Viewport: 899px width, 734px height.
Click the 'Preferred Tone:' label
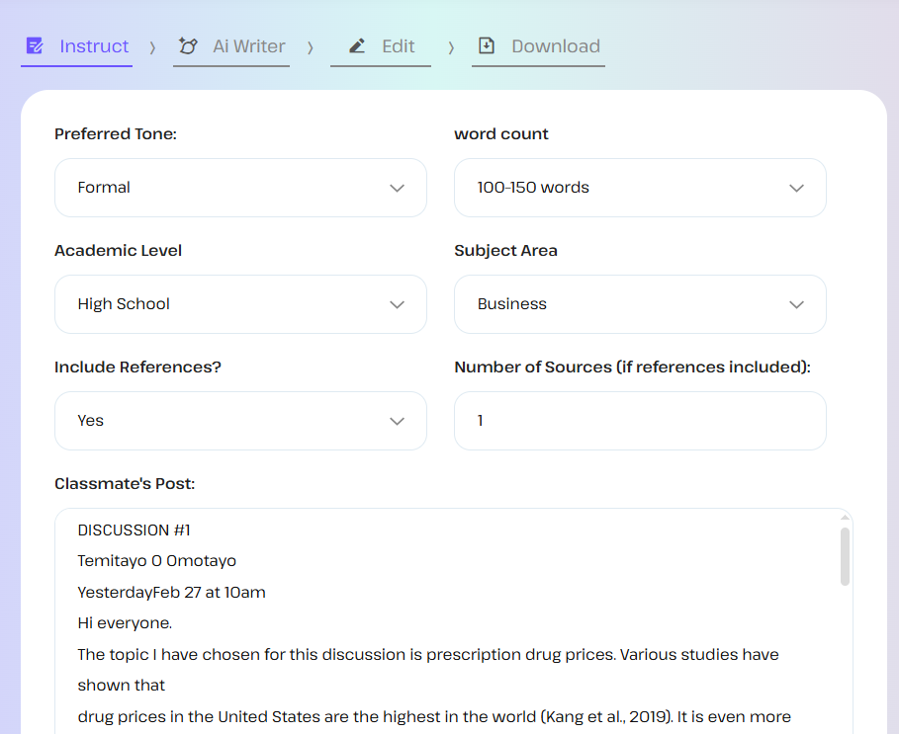[116, 134]
